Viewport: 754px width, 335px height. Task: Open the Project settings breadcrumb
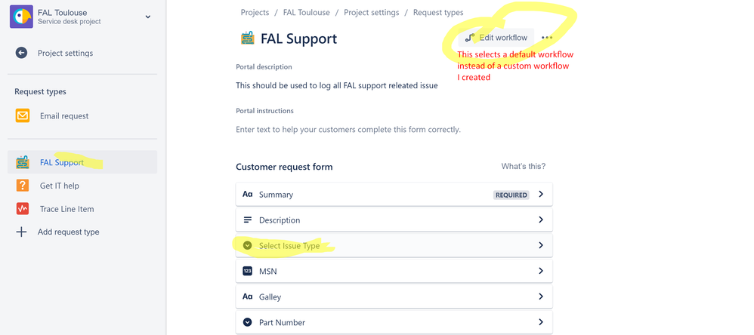[371, 13]
